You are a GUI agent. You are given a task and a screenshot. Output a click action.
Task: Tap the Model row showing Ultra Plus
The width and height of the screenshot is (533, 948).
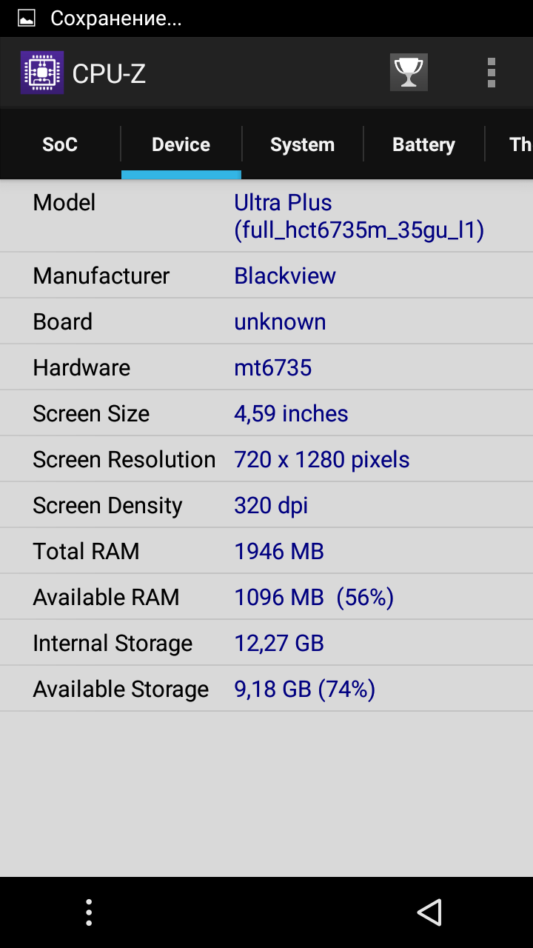click(266, 216)
